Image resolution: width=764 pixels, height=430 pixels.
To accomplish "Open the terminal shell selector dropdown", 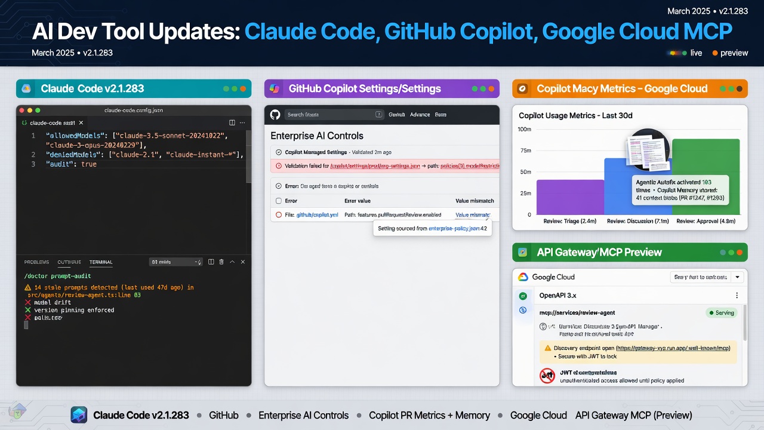I will tap(175, 262).
